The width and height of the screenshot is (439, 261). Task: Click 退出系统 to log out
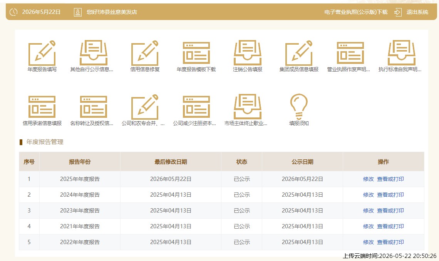[x=417, y=12]
